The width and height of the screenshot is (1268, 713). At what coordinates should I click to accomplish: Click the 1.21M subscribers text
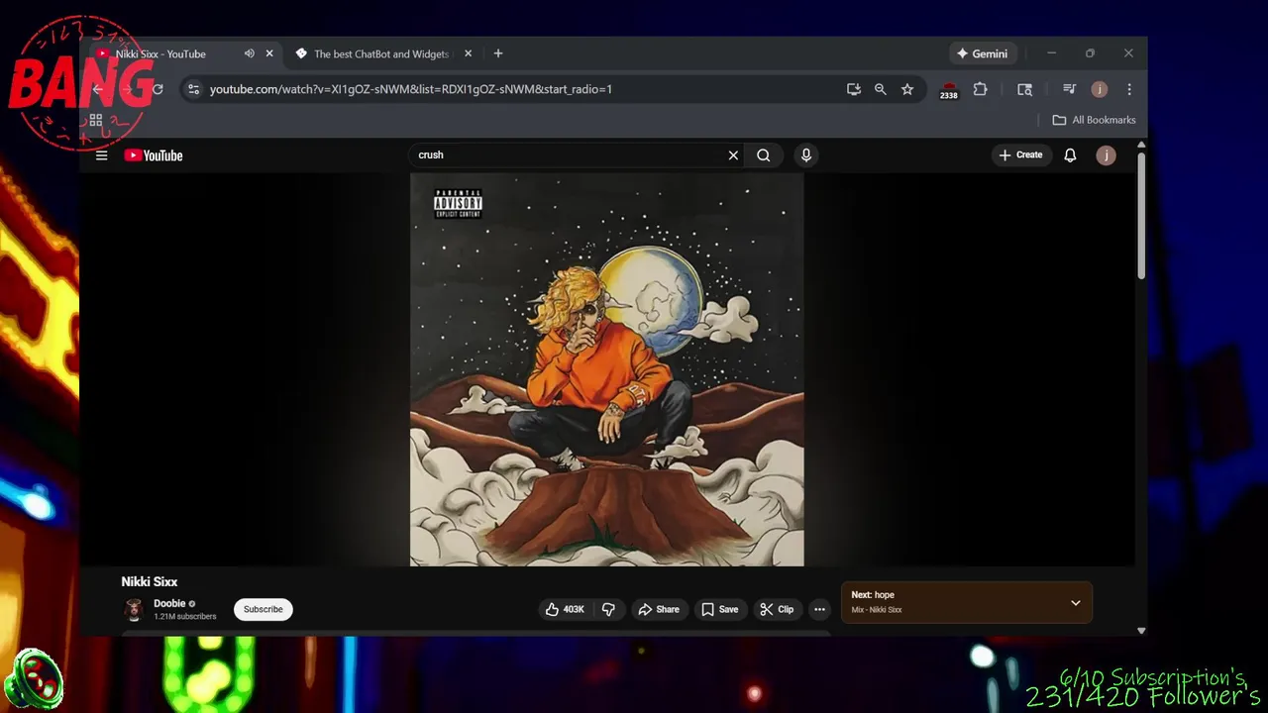point(185,616)
